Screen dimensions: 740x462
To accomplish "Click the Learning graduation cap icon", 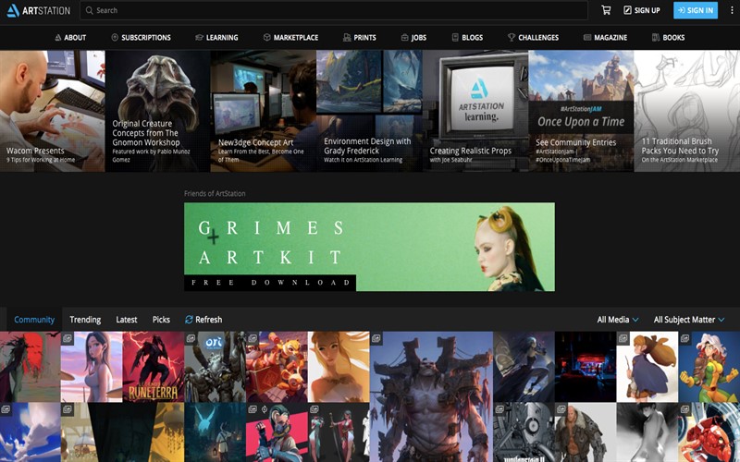I will coord(199,37).
